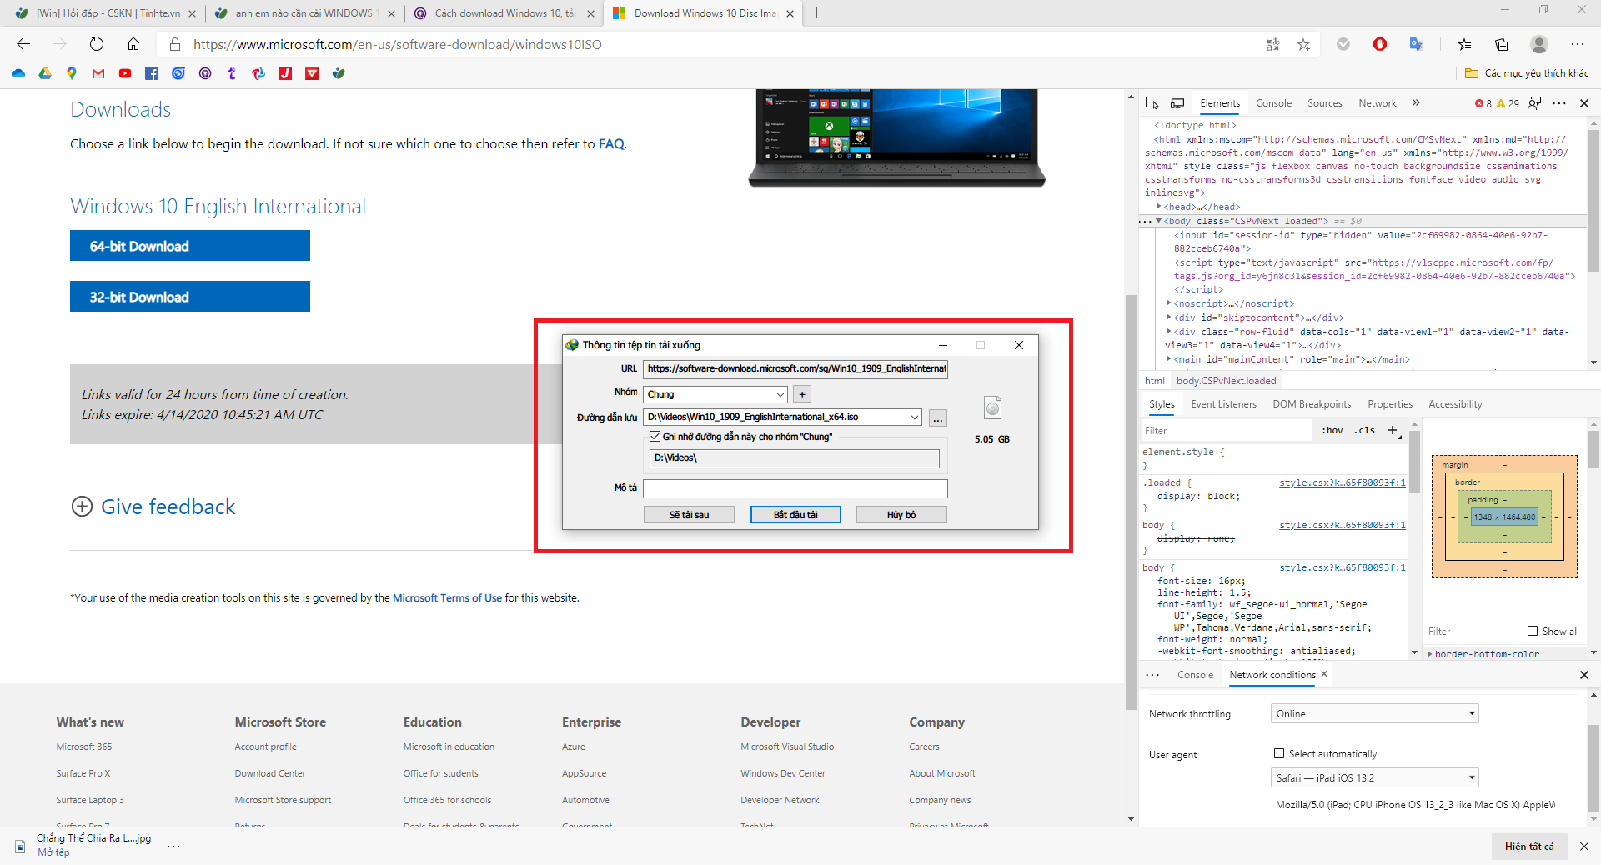
Task: Click the 64-bit Download button
Action: tap(190, 246)
